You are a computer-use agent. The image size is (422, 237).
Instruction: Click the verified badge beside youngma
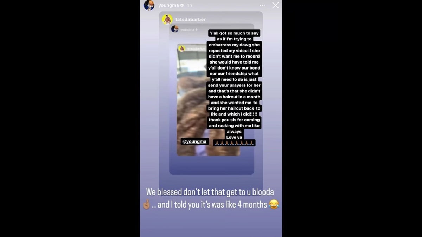pos(182,5)
